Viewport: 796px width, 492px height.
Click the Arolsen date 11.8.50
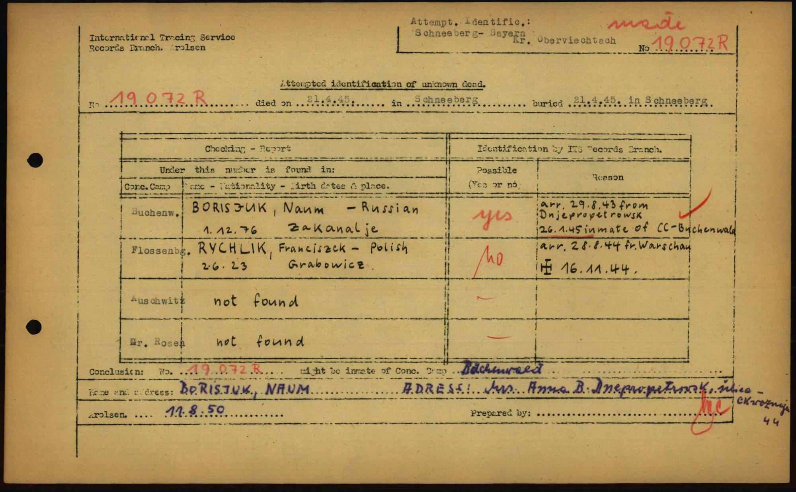[195, 410]
